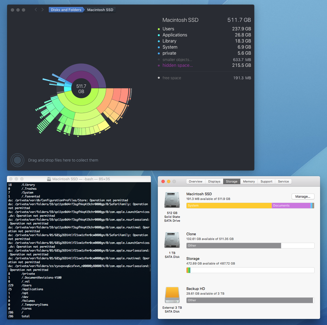Click the Clone SATA disk drive icon
The height and width of the screenshot is (325, 327).
point(172,240)
